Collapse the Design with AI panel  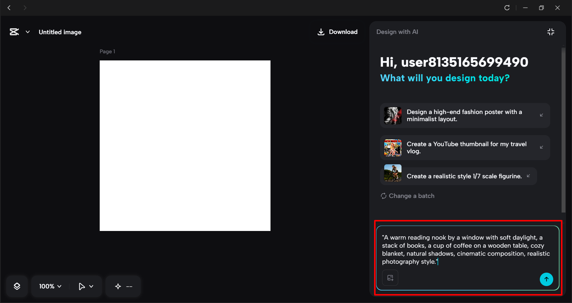click(x=551, y=32)
